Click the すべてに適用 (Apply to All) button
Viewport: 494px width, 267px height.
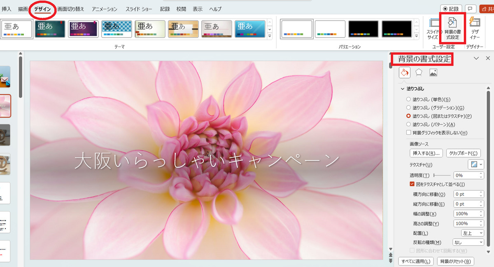pos(415,261)
